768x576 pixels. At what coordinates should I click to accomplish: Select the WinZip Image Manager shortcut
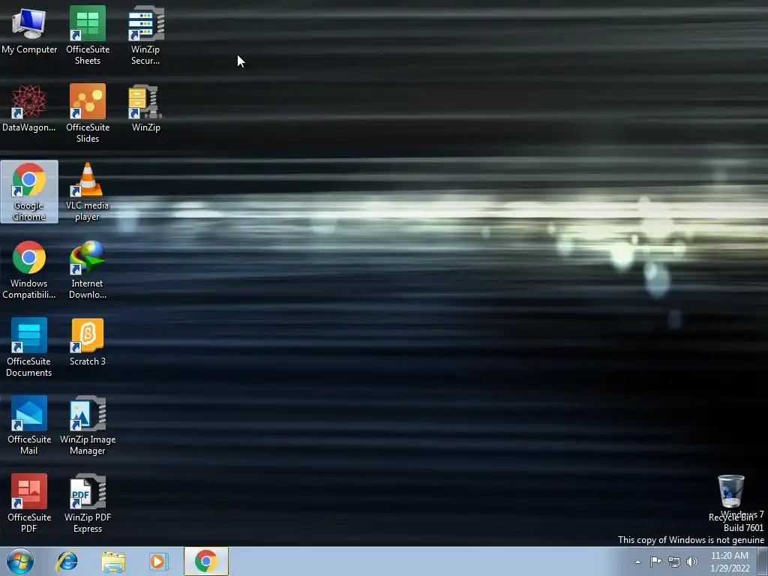[88, 425]
